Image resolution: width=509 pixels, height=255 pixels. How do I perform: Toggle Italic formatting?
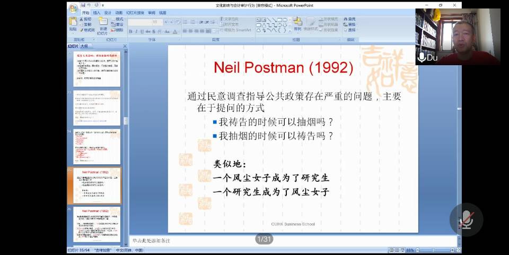pos(136,32)
